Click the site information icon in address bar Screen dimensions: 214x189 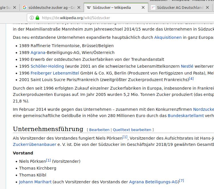(x=31, y=18)
